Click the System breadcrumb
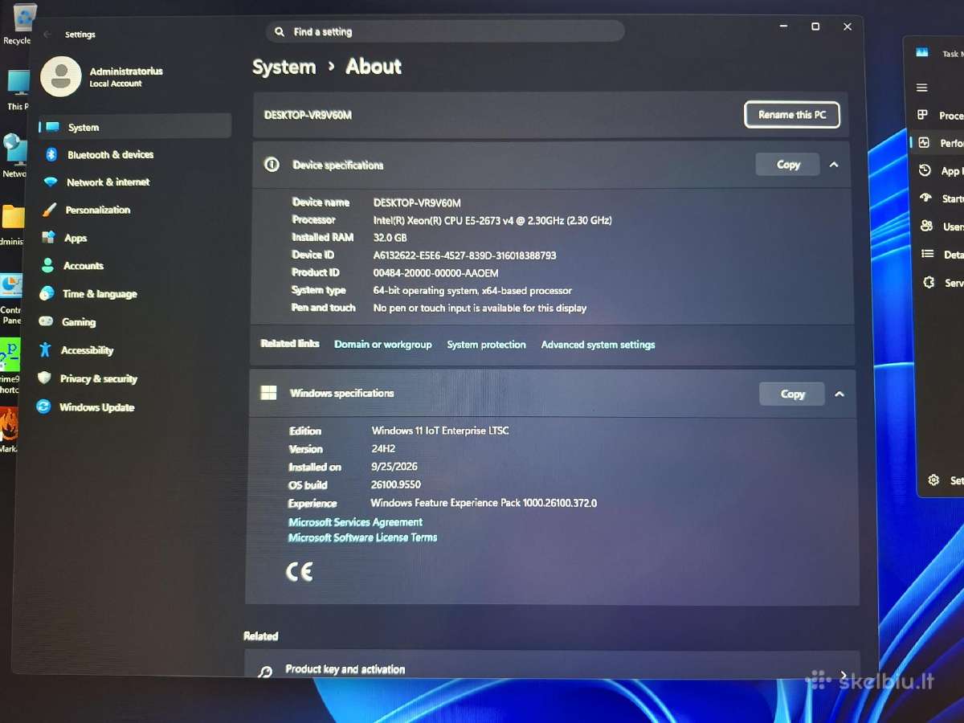 click(284, 67)
